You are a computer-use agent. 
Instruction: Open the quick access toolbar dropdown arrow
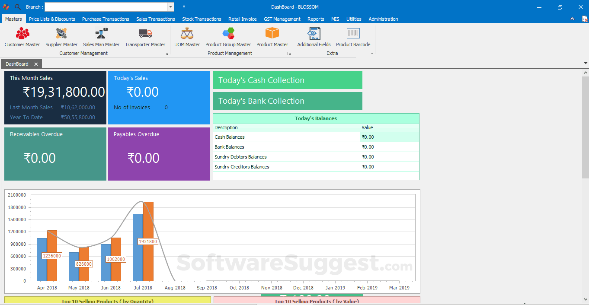(x=184, y=7)
